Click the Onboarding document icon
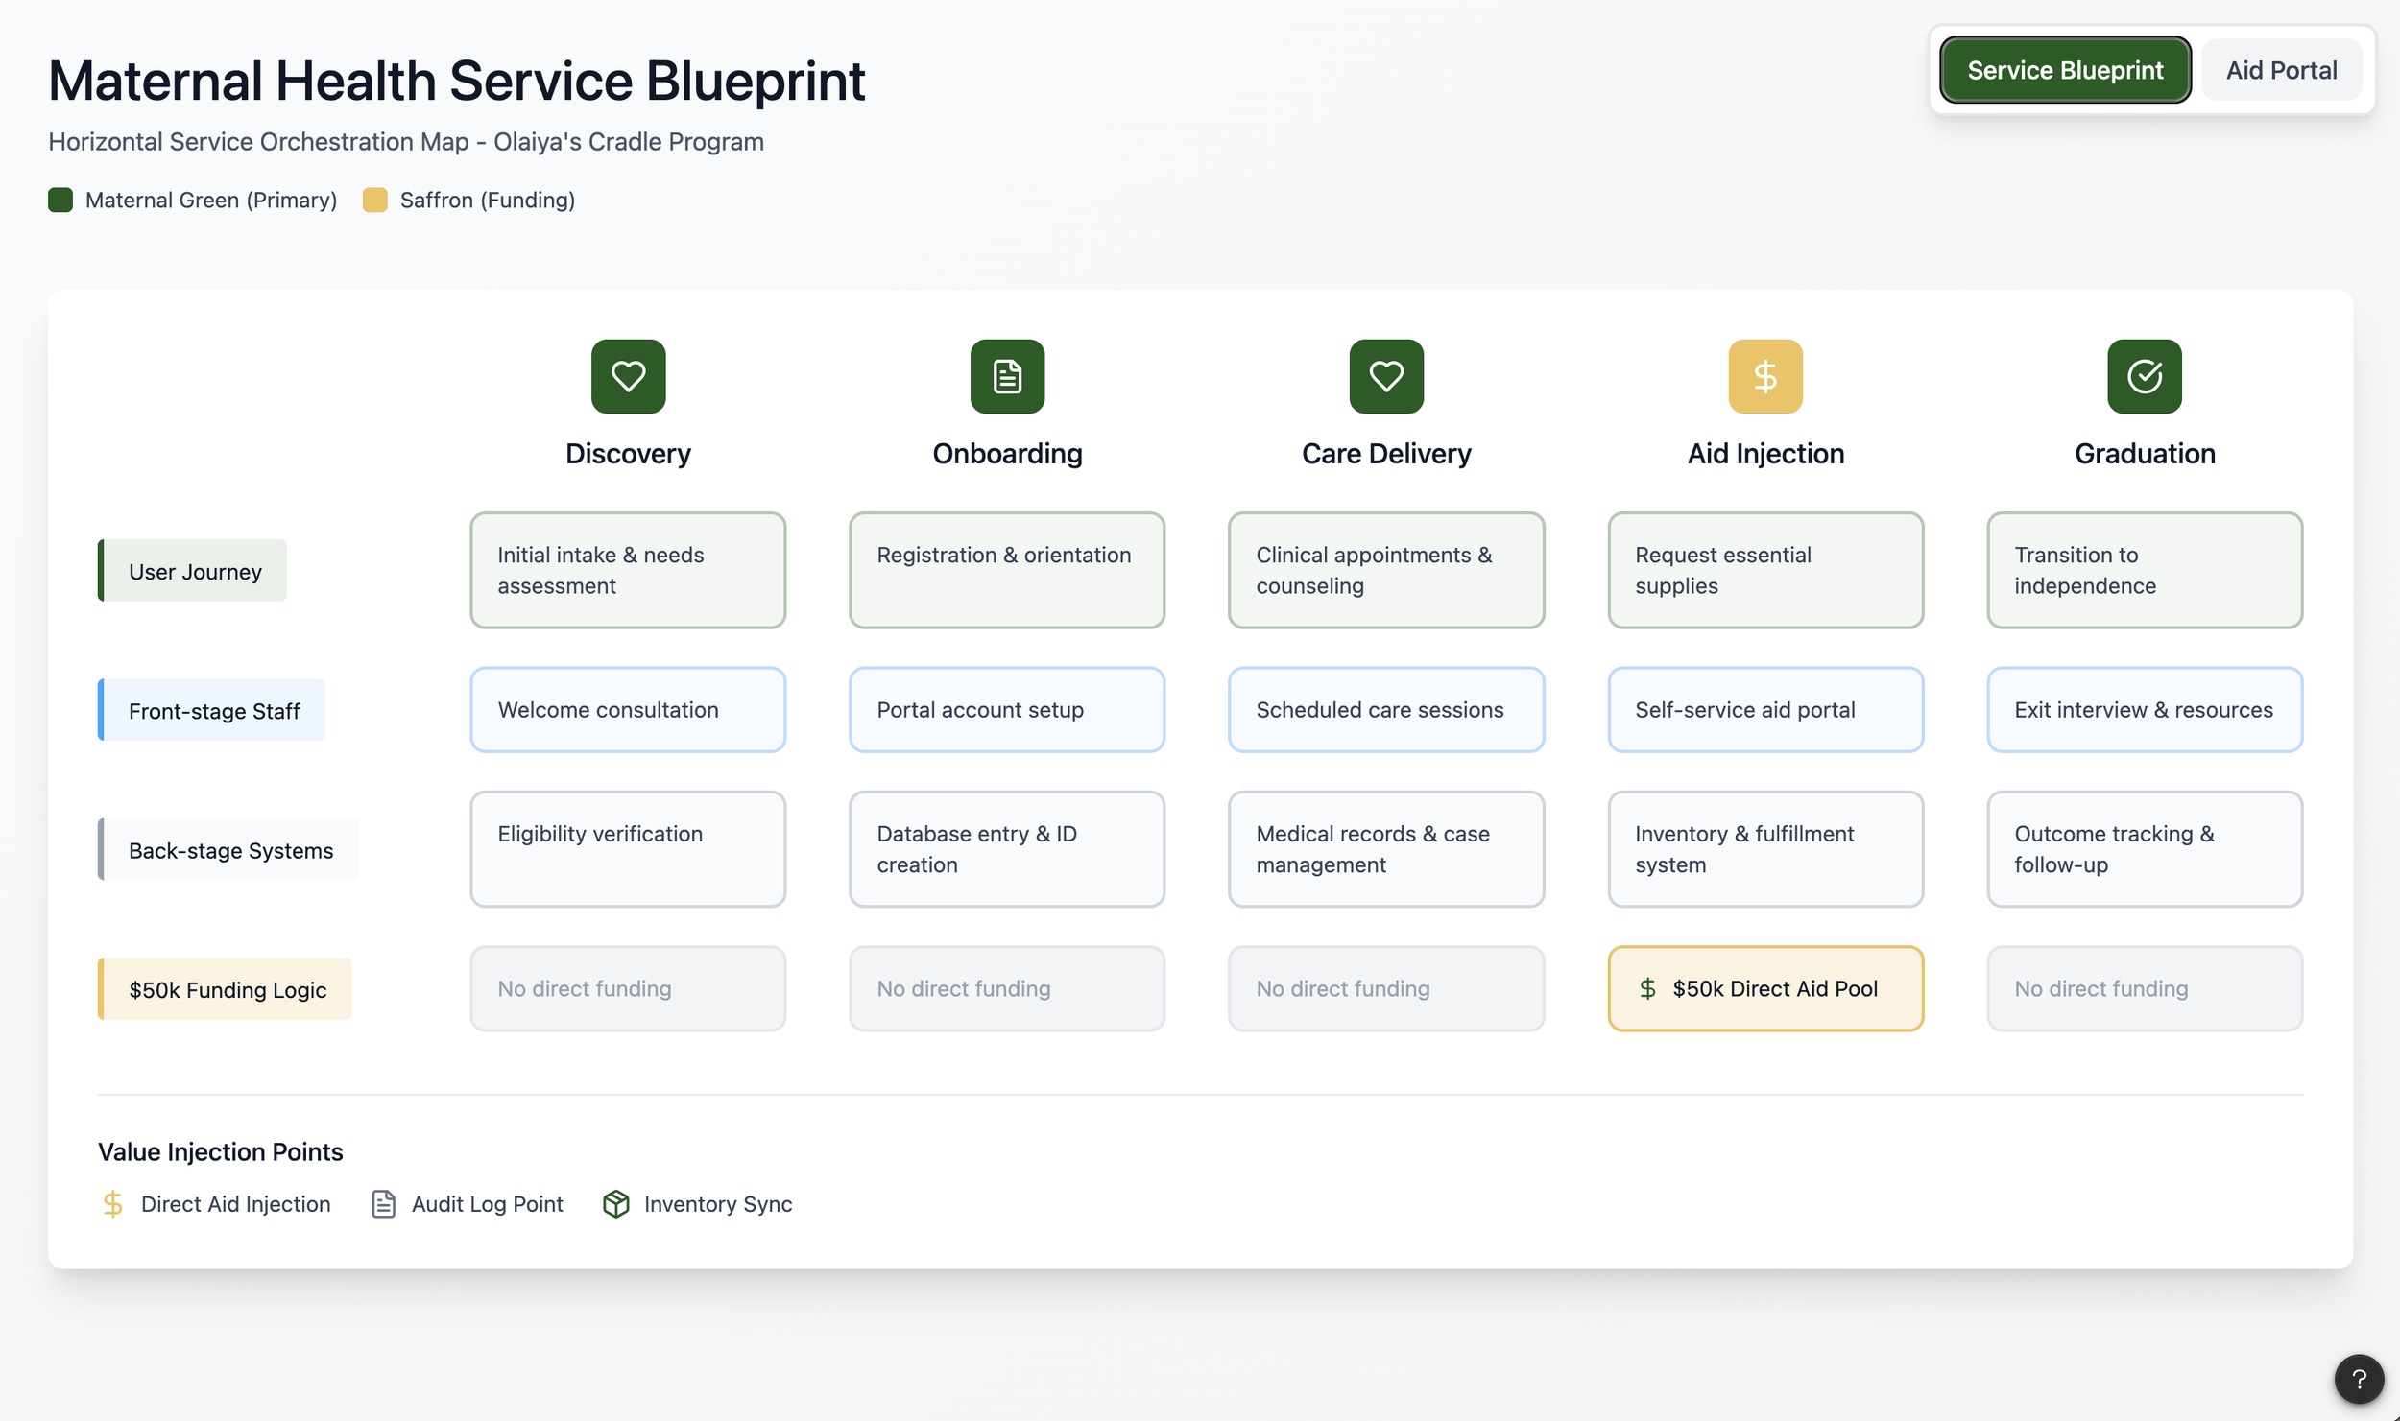This screenshot has width=2400, height=1421. pyautogui.click(x=1007, y=376)
